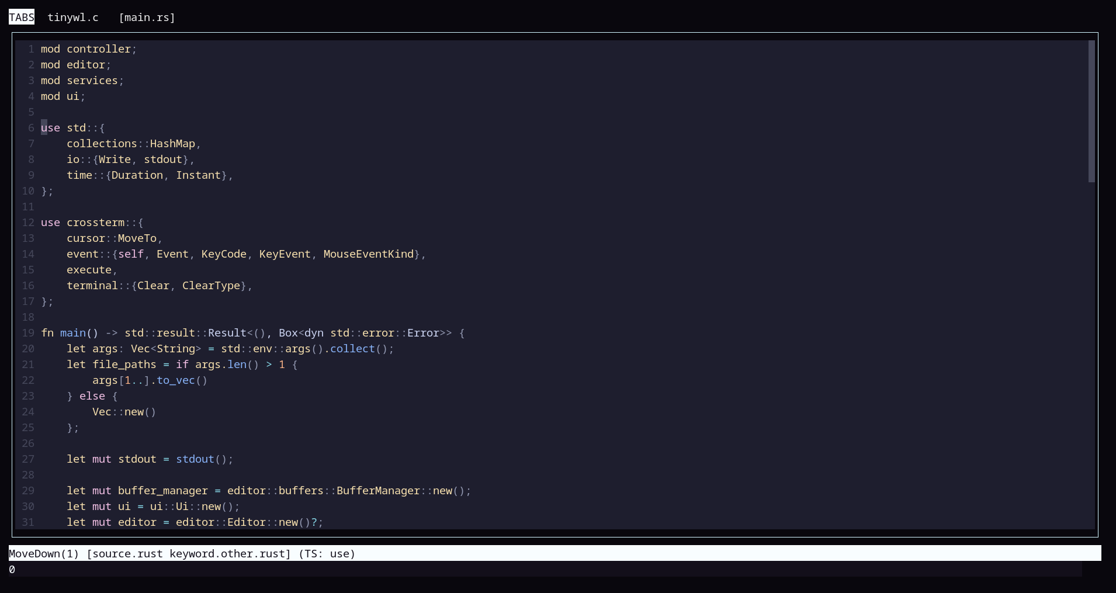Click the MoveTo identifier
The height and width of the screenshot is (593, 1116).
[137, 238]
